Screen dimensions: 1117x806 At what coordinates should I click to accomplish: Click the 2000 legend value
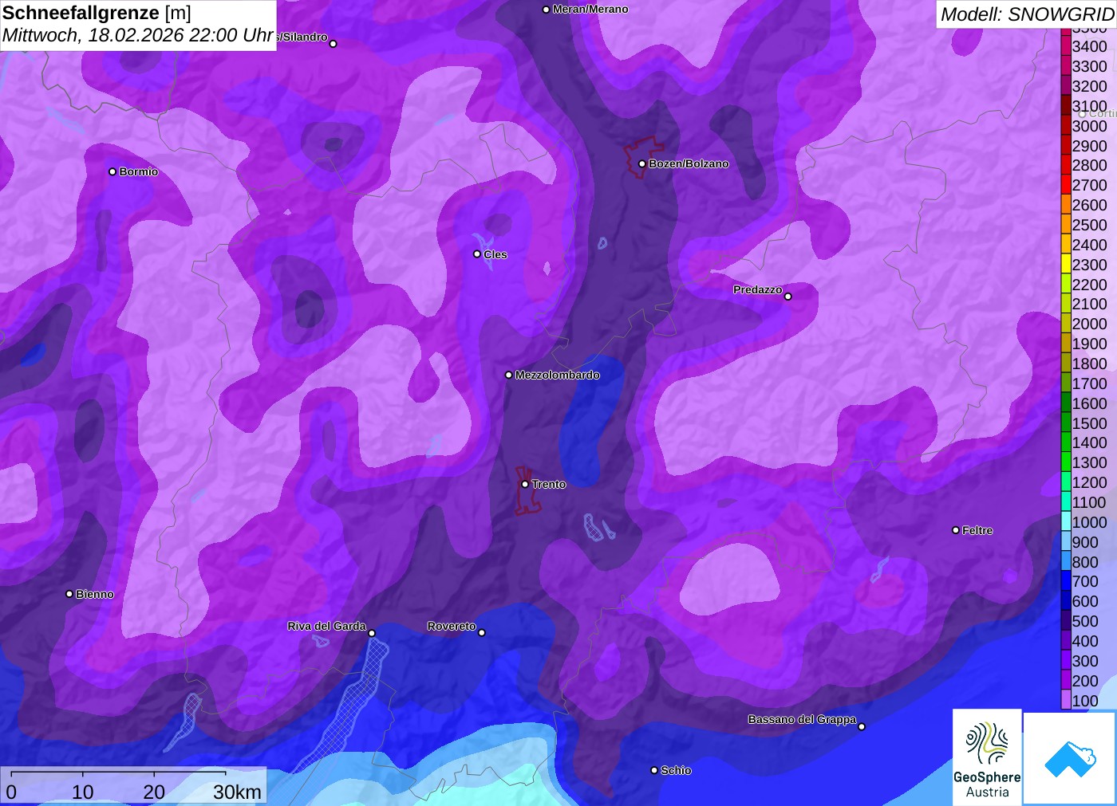(1089, 324)
